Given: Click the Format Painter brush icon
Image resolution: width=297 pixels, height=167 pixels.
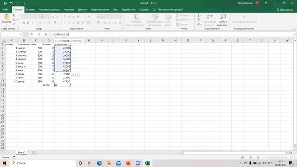Looking at the screenshot, I should (x=14, y=24).
